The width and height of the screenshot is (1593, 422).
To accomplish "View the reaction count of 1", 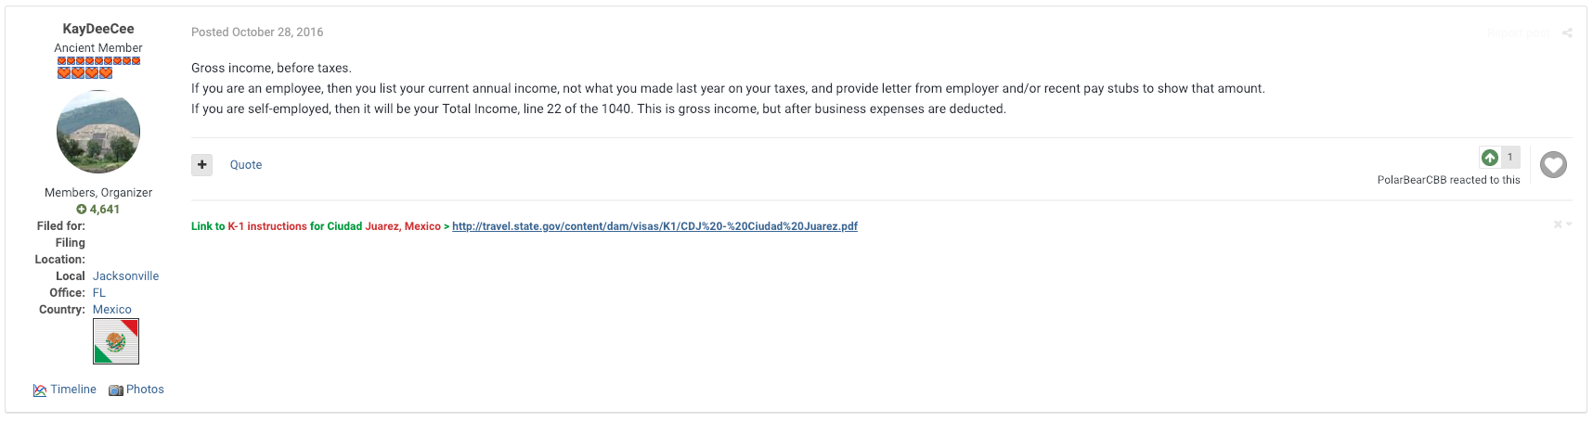I will tap(1510, 158).
